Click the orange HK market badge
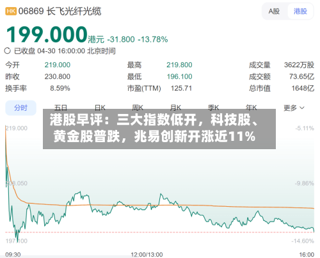Viewport: 320px width, 258px height. tap(11, 11)
